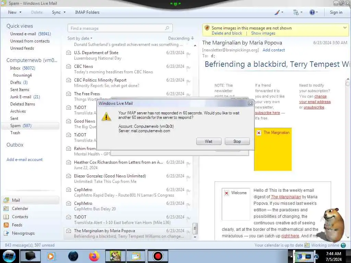Image resolution: width=351 pixels, height=263 pixels.
Task: Click the blocked Marginalian image placeholder
Action: pyautogui.click(x=273, y=149)
